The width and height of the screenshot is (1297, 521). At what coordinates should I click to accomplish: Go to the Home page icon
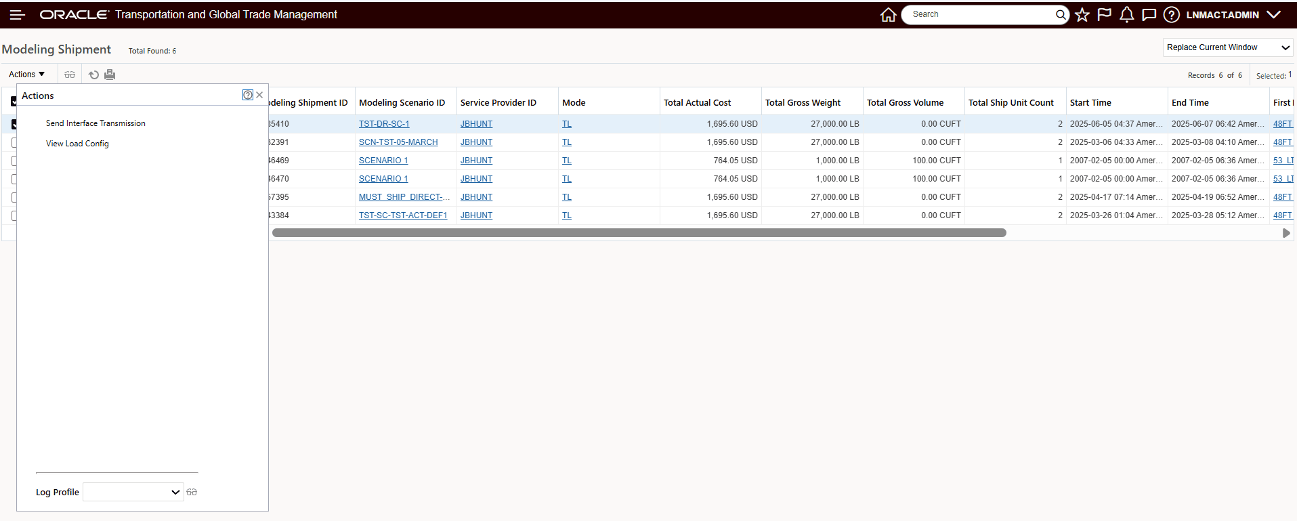point(889,15)
